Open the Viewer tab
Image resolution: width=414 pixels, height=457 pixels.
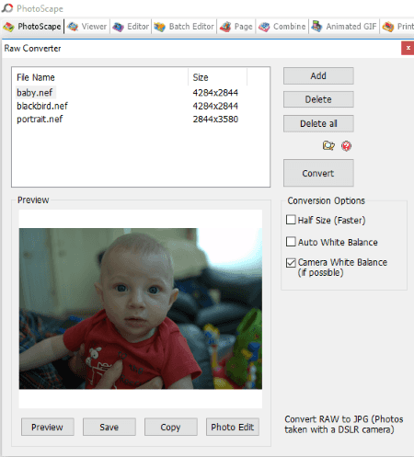click(x=86, y=27)
